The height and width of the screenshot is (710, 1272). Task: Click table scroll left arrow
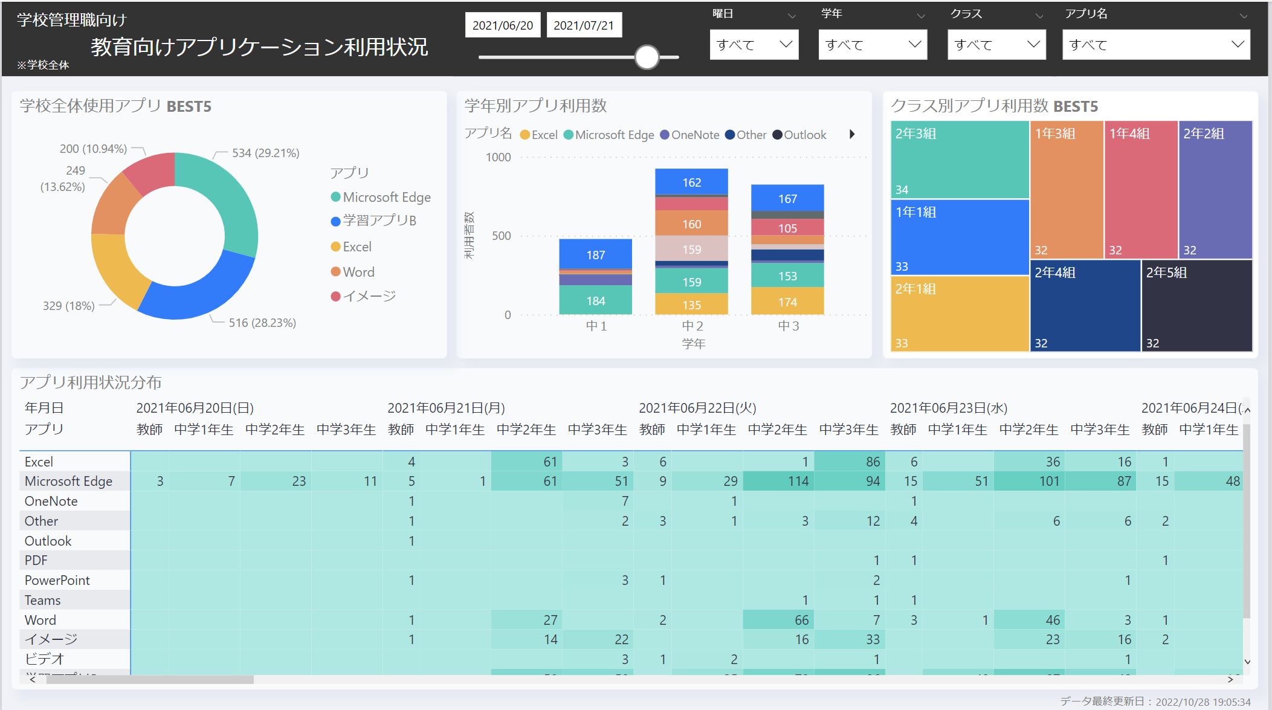(33, 679)
